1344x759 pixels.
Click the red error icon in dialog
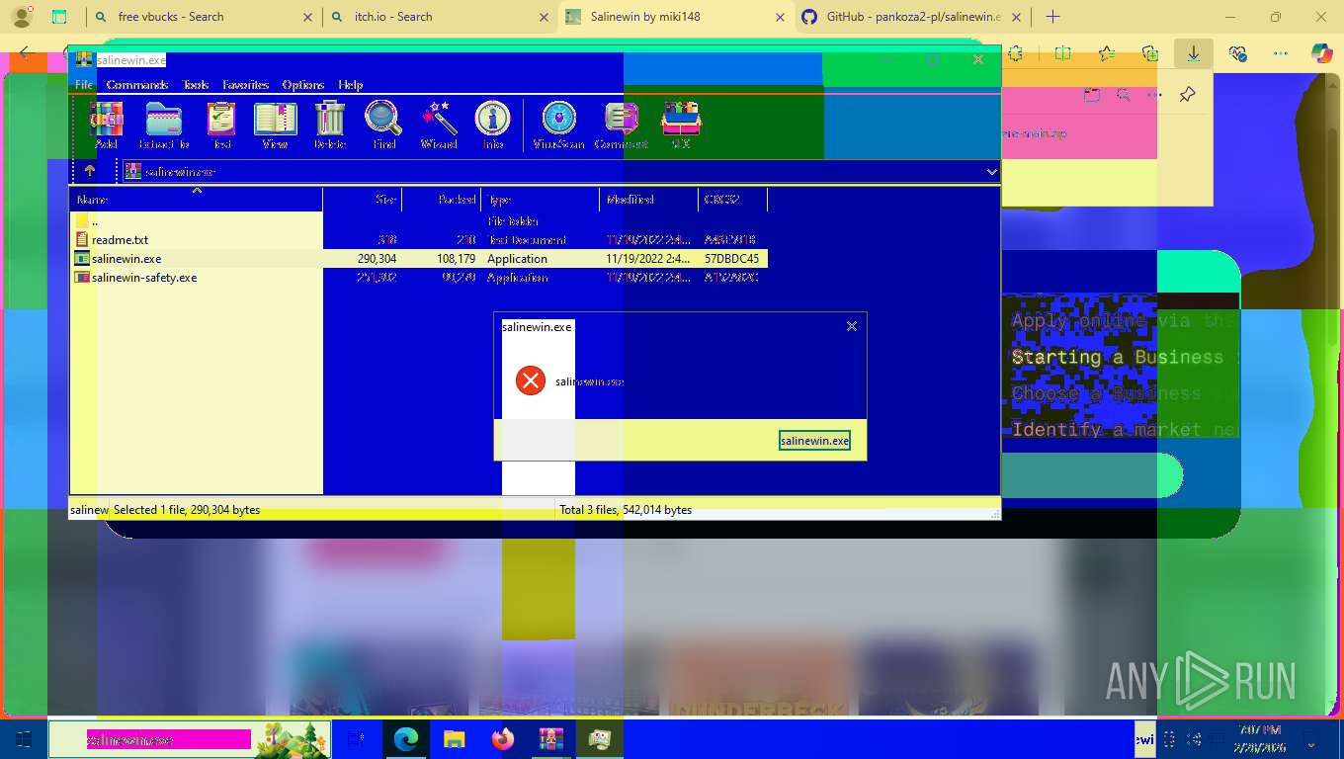coord(531,380)
